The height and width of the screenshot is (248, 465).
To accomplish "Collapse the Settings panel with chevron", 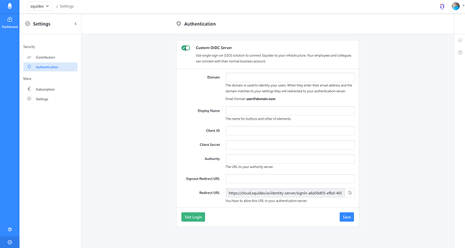I will click(x=75, y=24).
